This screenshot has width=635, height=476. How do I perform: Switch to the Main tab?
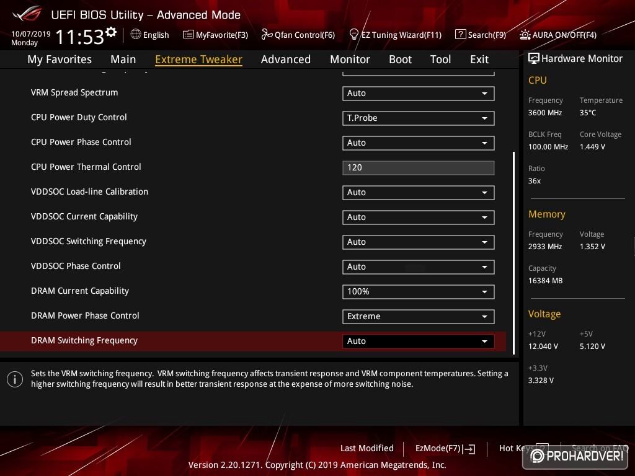(123, 59)
